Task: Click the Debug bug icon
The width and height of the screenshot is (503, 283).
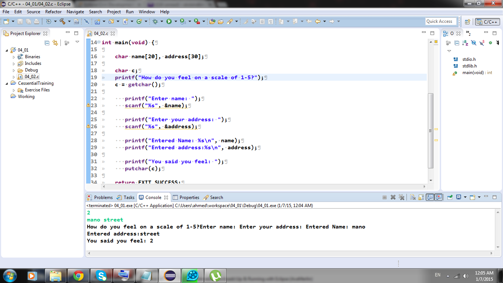Action: 155,21
